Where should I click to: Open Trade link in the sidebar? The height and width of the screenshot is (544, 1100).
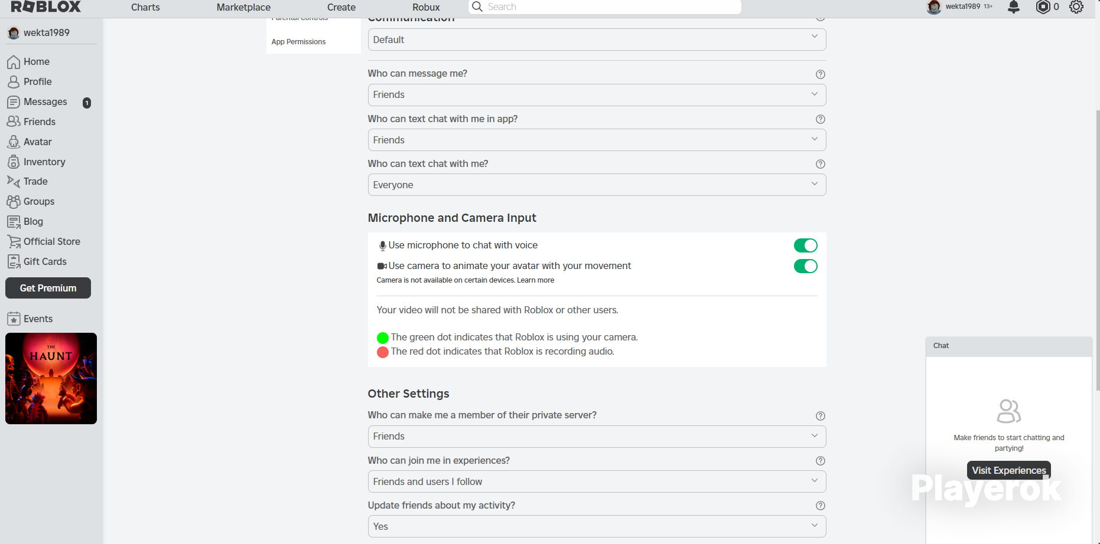point(35,181)
